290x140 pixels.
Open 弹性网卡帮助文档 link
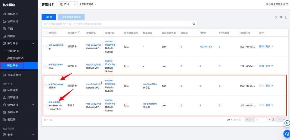point(277,4)
